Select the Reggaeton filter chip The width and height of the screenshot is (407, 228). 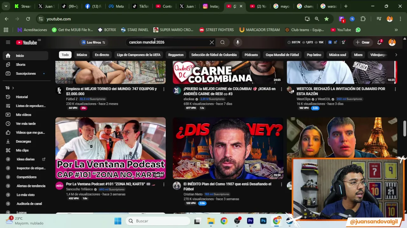pyautogui.click(x=176, y=55)
